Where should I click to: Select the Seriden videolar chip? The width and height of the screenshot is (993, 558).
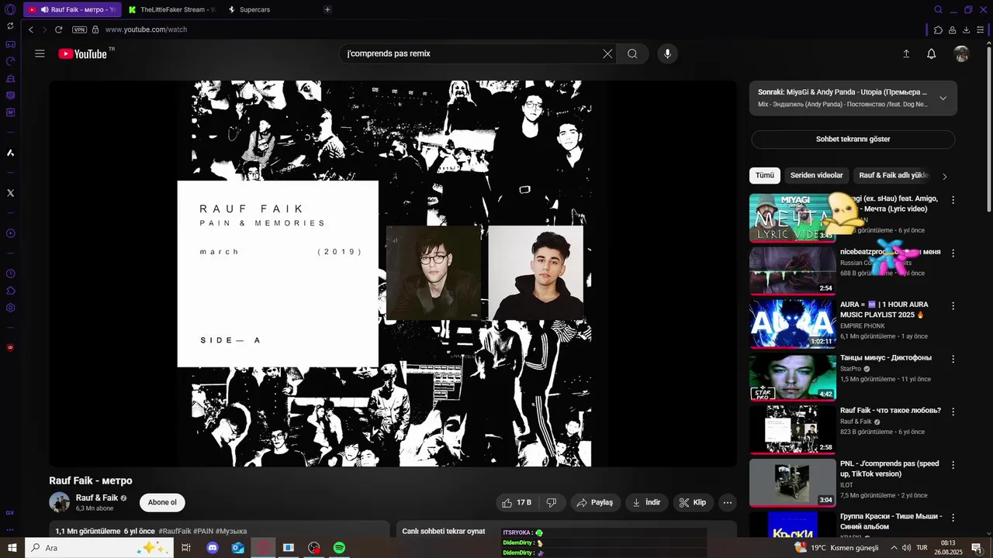[816, 175]
